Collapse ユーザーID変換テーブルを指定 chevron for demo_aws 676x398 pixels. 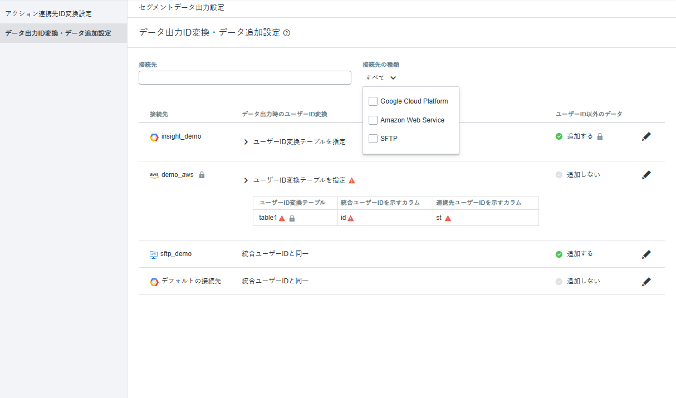pyautogui.click(x=246, y=180)
